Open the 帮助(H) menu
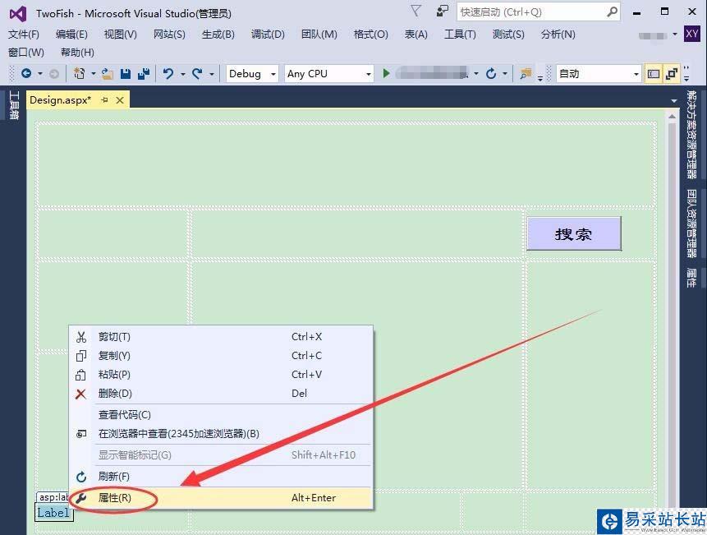707x535 pixels. tap(77, 53)
